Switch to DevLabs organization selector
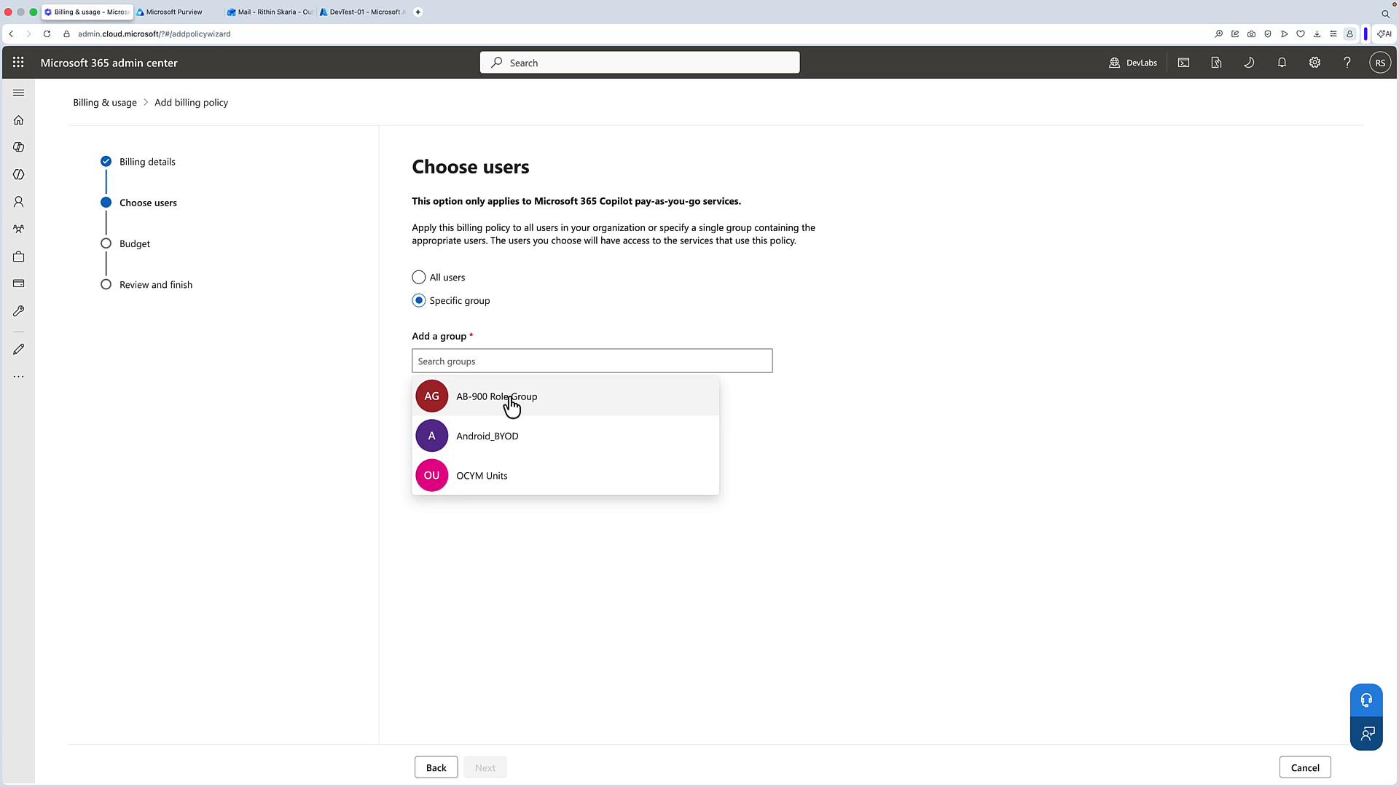1399x787 pixels. [x=1133, y=63]
